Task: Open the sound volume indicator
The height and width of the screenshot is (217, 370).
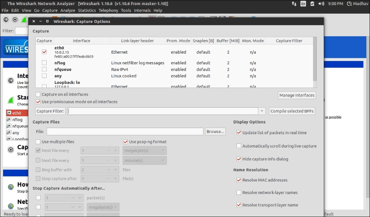Action: 321,4
